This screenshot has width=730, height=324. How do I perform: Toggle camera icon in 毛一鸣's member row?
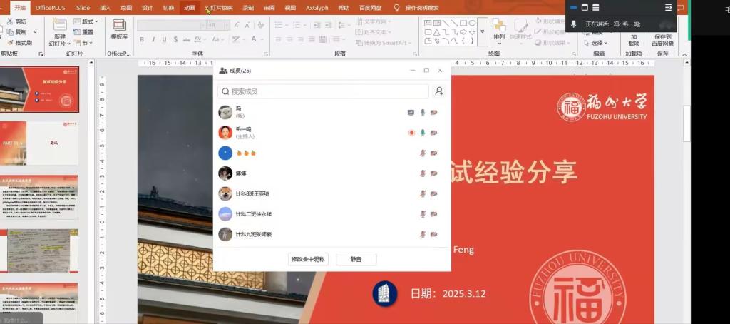click(433, 133)
